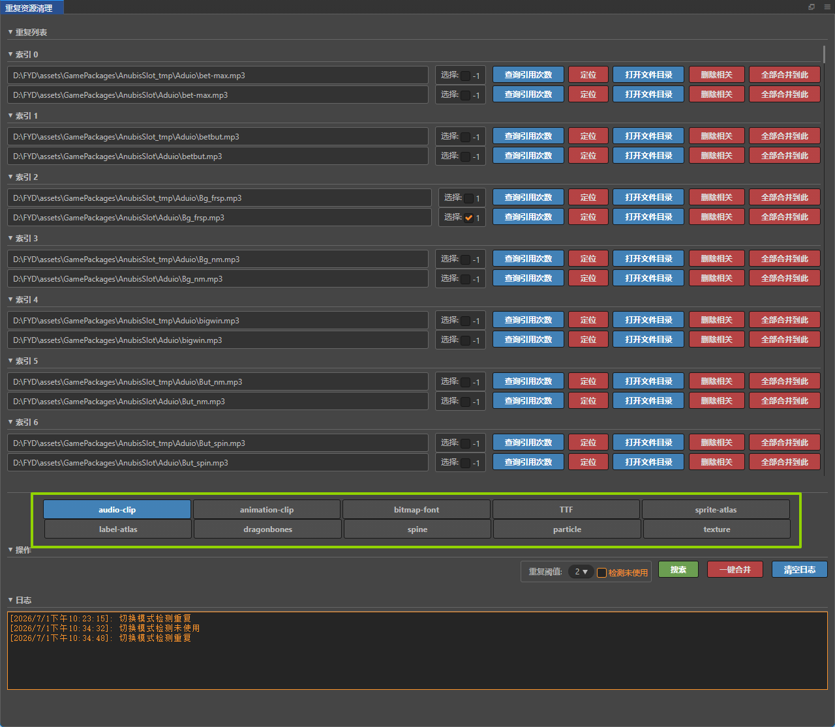Switch to the animation-clip type tab
Screen dimensions: 835x727
click(267, 509)
